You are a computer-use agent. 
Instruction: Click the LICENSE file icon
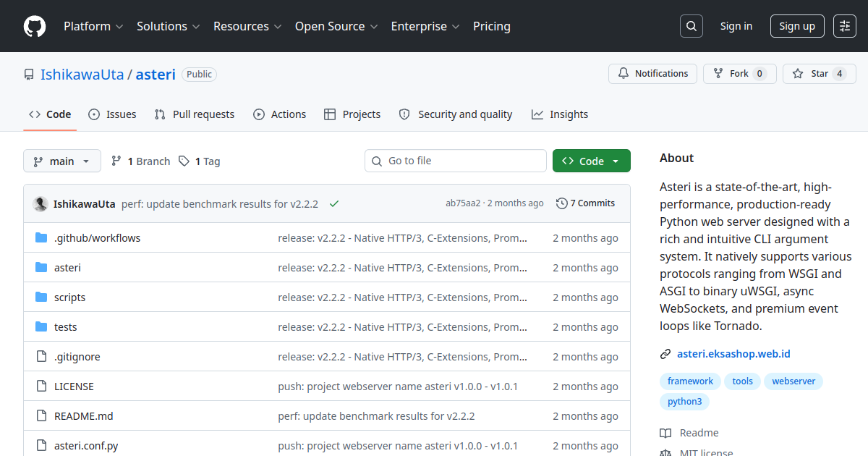tap(41, 387)
